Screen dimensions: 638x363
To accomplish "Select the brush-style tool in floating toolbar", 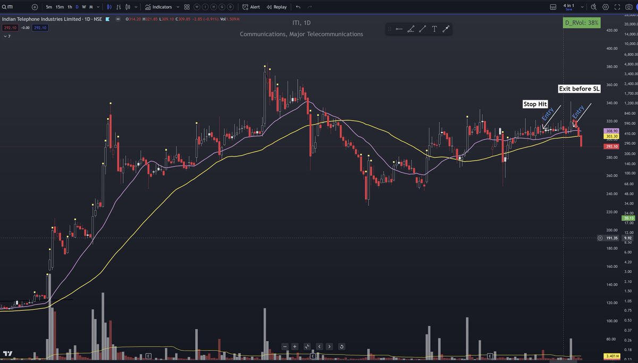I will click(446, 29).
